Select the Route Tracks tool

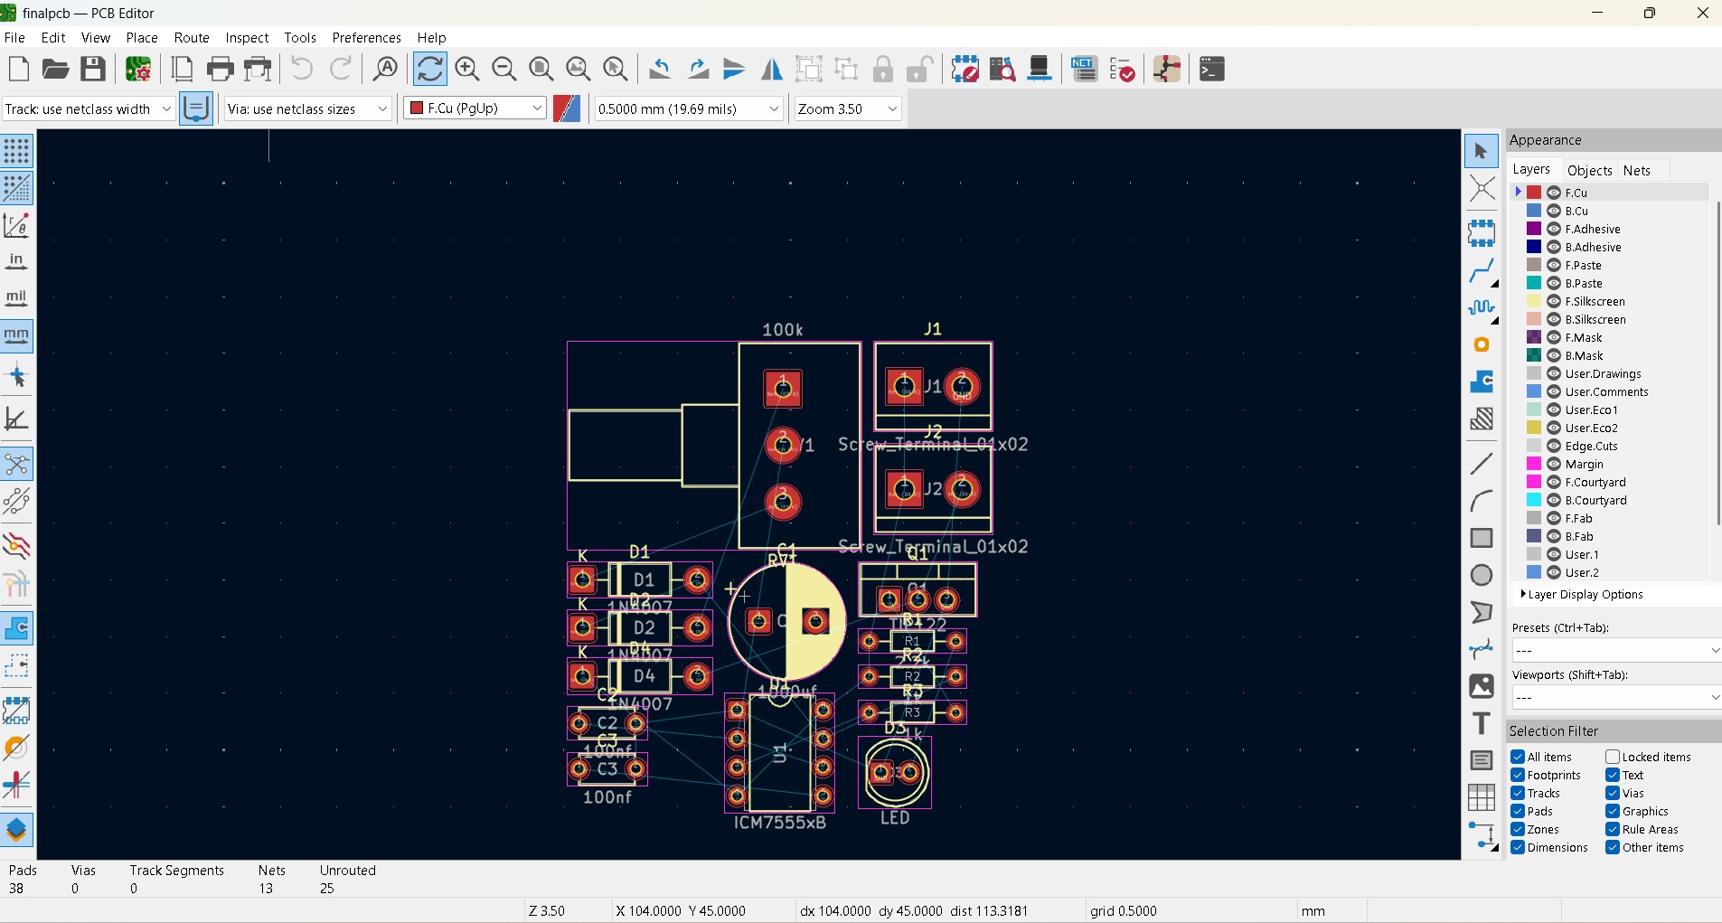pos(1482,271)
